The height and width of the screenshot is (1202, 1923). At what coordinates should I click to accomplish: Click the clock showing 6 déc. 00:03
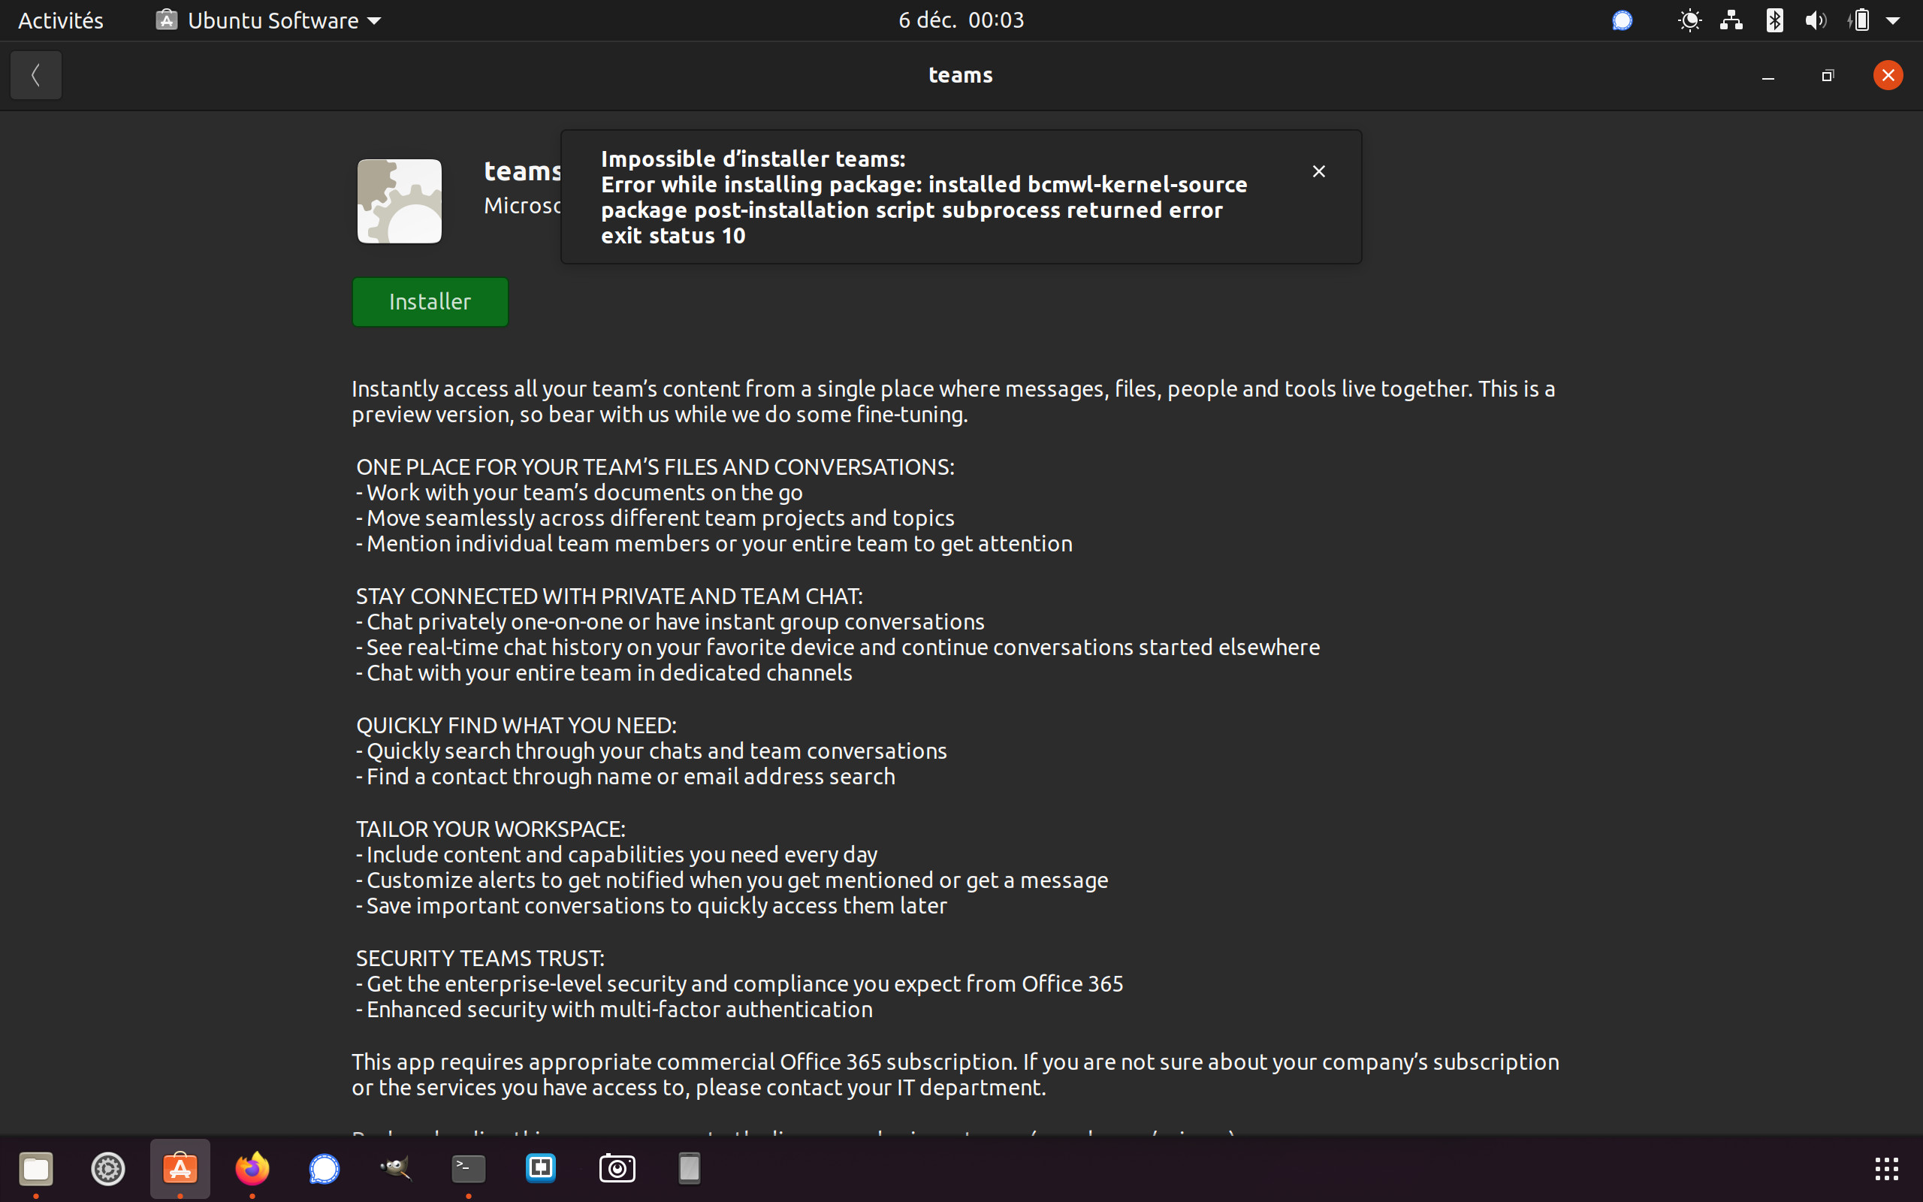tap(961, 20)
